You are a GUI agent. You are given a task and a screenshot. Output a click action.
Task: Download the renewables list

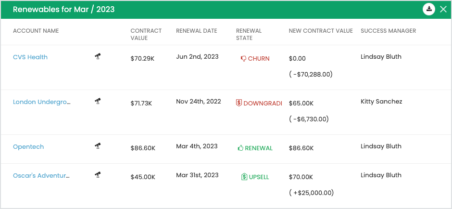429,9
